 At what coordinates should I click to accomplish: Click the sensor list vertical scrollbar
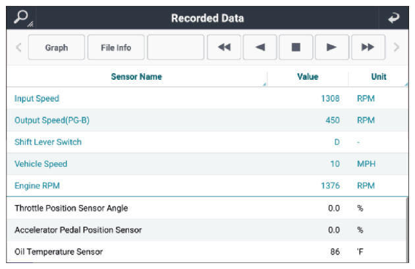pos(407,230)
